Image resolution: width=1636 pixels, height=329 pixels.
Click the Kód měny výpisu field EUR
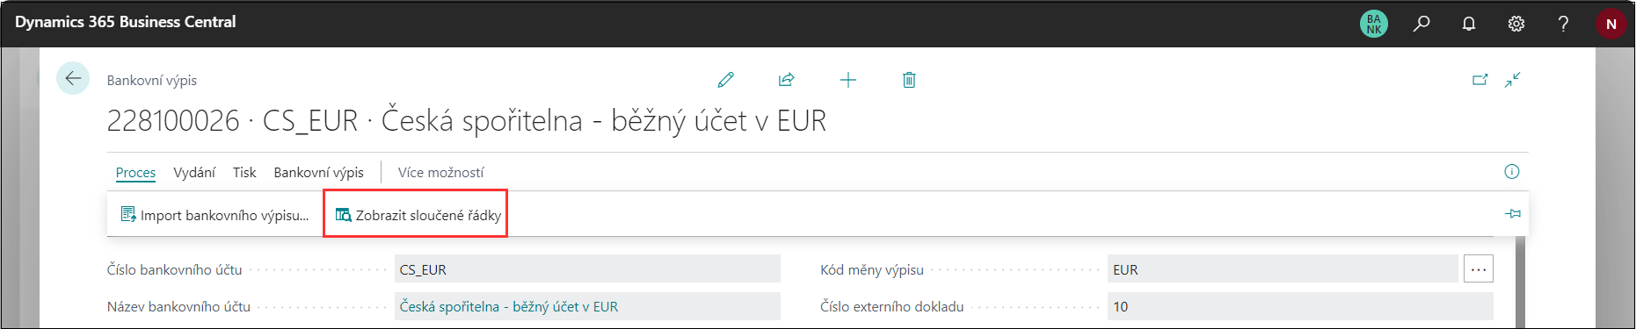click(x=1283, y=269)
